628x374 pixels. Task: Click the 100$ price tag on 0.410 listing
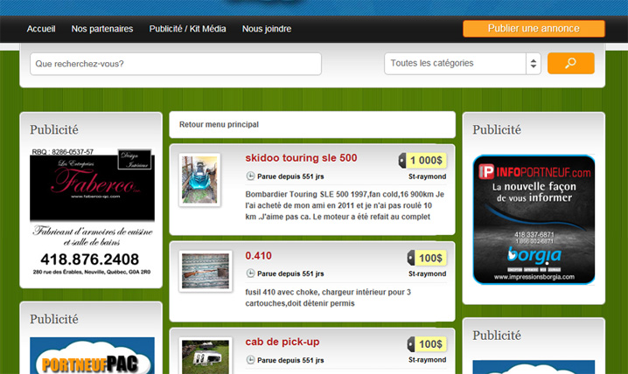coord(427,258)
